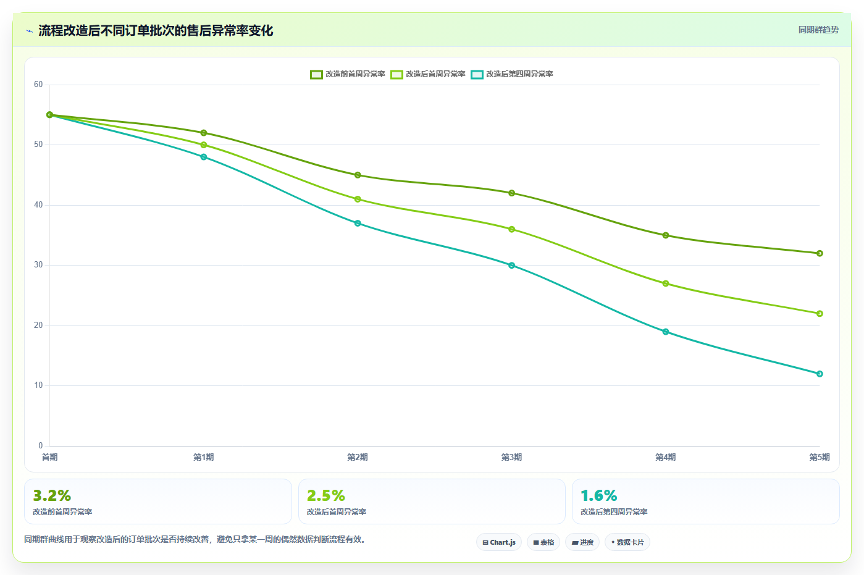This screenshot has height=575, width=864.
Task: Click the teal data point at 第1期
Action: 204,157
